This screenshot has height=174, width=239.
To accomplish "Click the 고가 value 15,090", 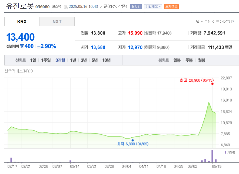I will 135,33.
